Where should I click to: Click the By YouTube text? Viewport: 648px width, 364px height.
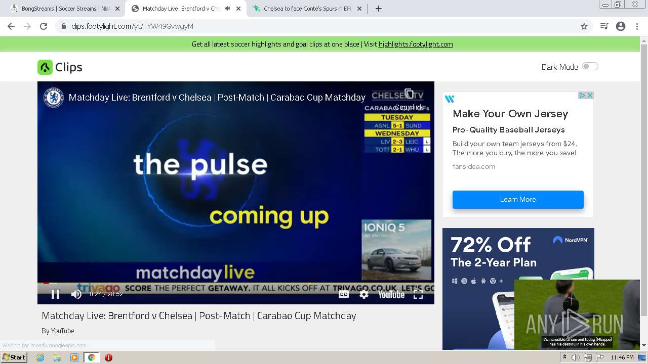pyautogui.click(x=58, y=331)
